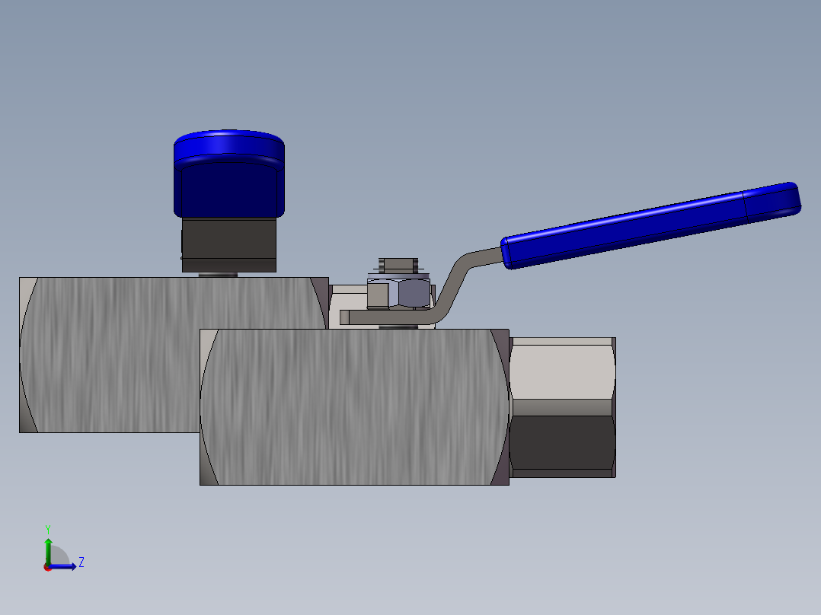Select the front gray valve body block
Screen dimensions: 821x615
(354, 406)
